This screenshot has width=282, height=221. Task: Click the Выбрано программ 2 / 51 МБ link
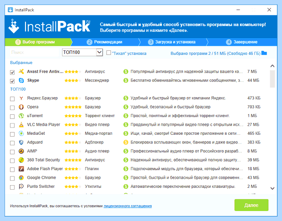(216, 54)
